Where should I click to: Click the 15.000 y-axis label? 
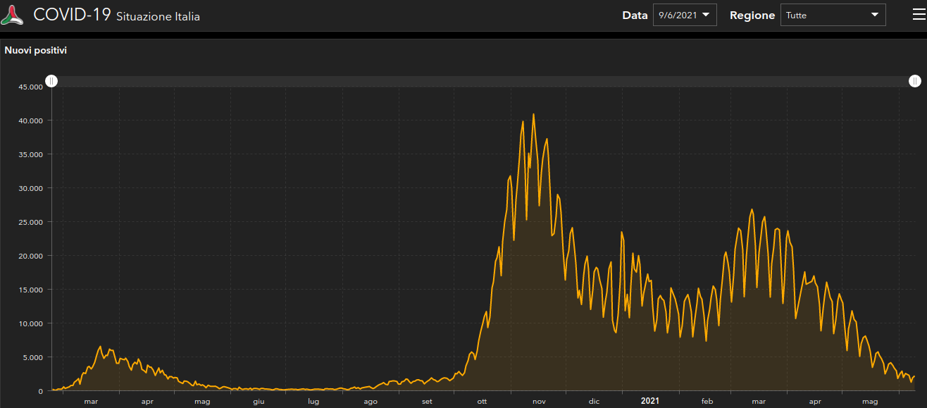(31, 290)
